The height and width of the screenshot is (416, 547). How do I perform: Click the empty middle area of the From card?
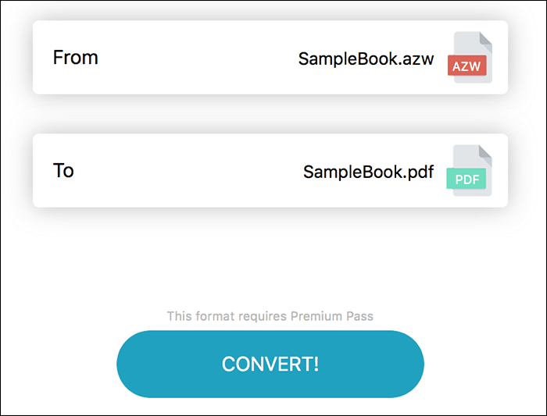point(195,58)
